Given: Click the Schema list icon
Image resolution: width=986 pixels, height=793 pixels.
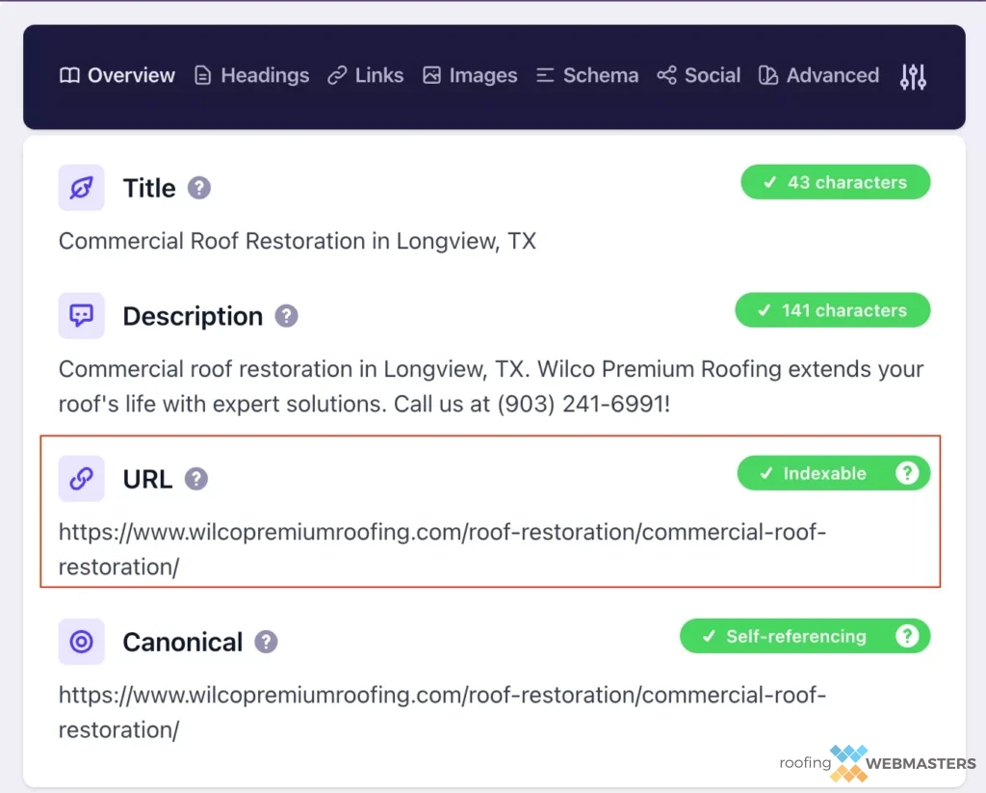Looking at the screenshot, I should tap(546, 75).
